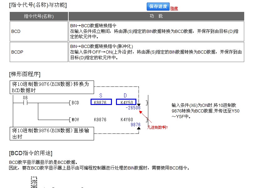Click the MOV instruction in the ladder rung
The image size is (258, 188).
(75, 120)
